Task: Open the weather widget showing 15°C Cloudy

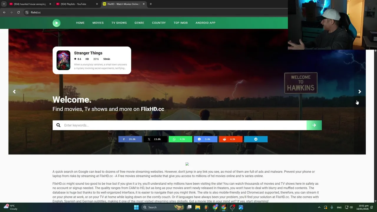Action: 11,207
